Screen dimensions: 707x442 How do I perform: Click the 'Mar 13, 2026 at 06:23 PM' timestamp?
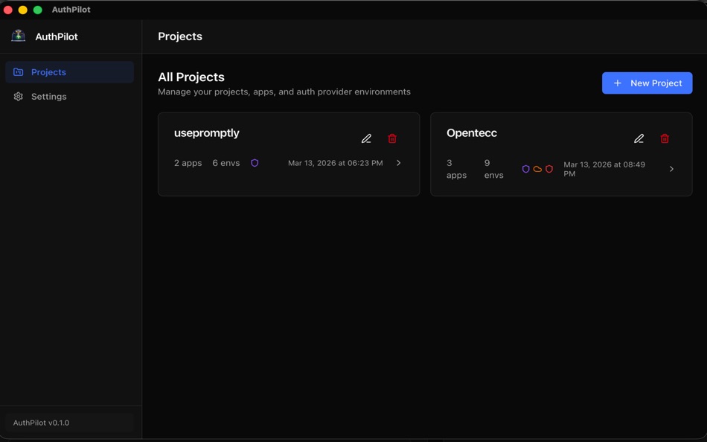click(336, 163)
